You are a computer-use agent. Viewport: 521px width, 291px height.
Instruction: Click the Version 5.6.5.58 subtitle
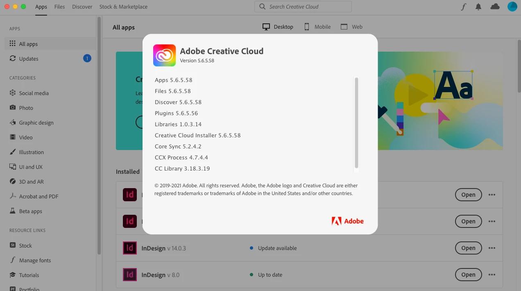[197, 61]
